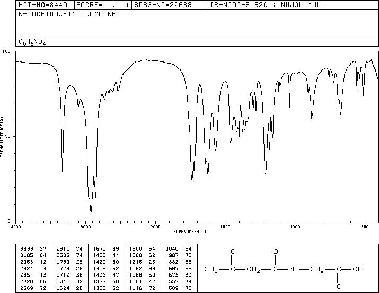Image resolution: width=379 pixels, height=293 pixels.
Task: Click the compound name N-(ACETOACETYL)GLYCINE
Action: (x=67, y=14)
